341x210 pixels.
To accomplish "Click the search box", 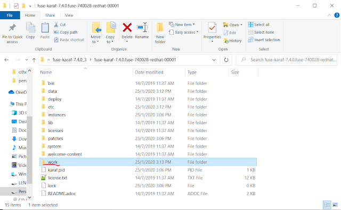I will click(x=287, y=60).
